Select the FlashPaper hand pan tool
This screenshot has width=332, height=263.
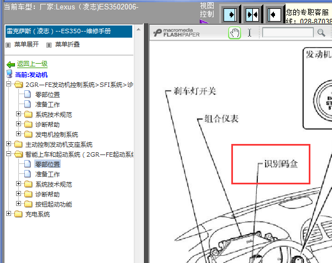235,33
